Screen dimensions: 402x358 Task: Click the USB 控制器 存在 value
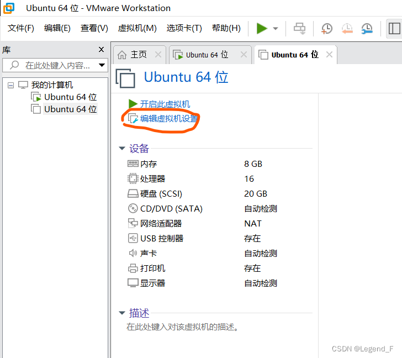[252, 239]
